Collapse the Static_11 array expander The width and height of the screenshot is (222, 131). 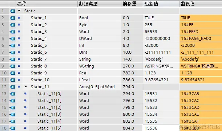coord(26,86)
